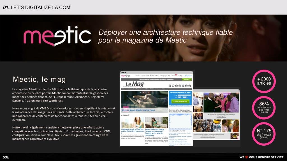Image resolution: width=287 pixels, height=161 pixels.
Task: Click the Instagram icon in Le Mag header
Action: (180, 86)
